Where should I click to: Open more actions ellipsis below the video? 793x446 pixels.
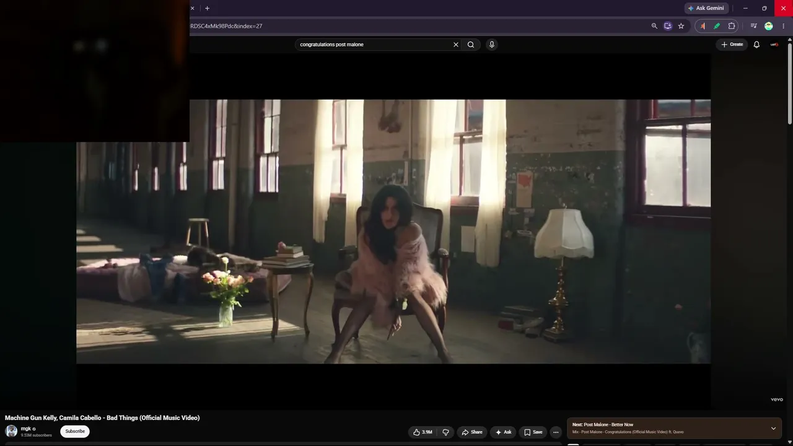pyautogui.click(x=556, y=432)
